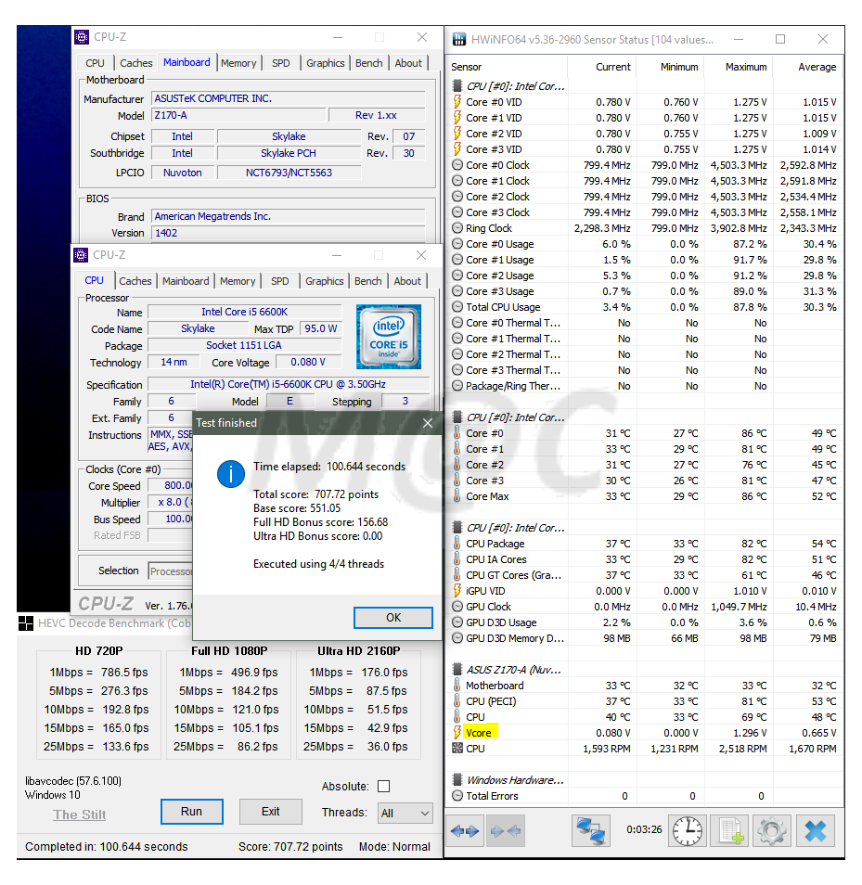Click the CPU Package thermometer icon
862x885 pixels.
(457, 543)
